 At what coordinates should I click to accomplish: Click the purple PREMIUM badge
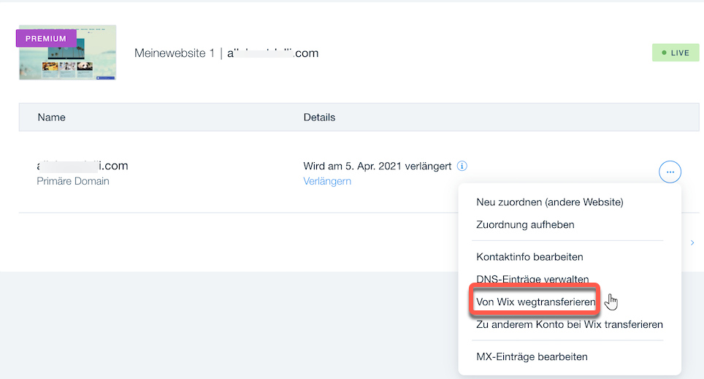click(46, 38)
